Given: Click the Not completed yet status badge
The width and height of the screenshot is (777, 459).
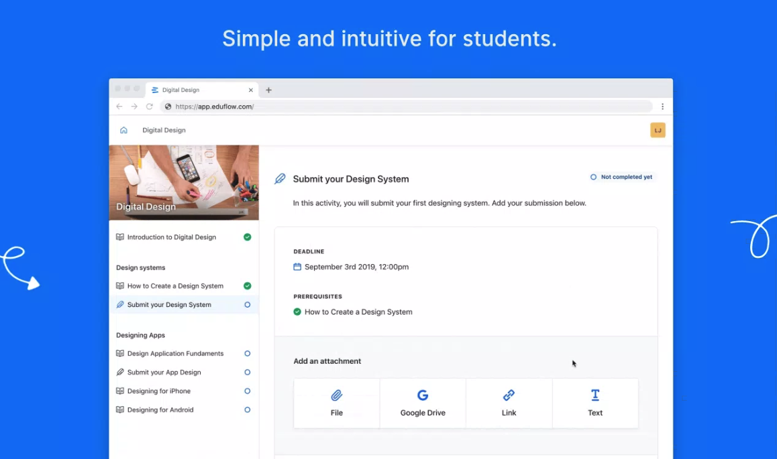Looking at the screenshot, I should pos(621,177).
